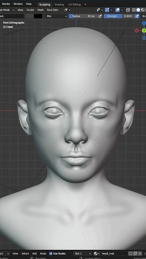
Task: Click the black secondary color swatch
Action: pyautogui.click(x=38, y=16)
